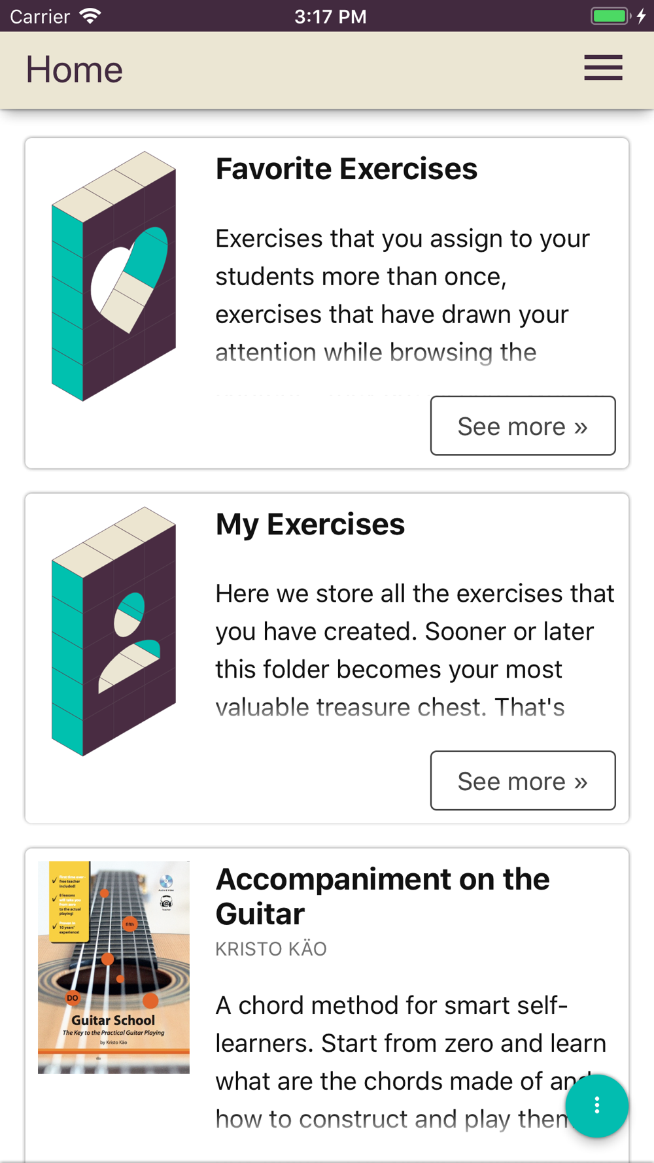The image size is (654, 1163).
Task: Open the hamburger menu
Action: (603, 68)
